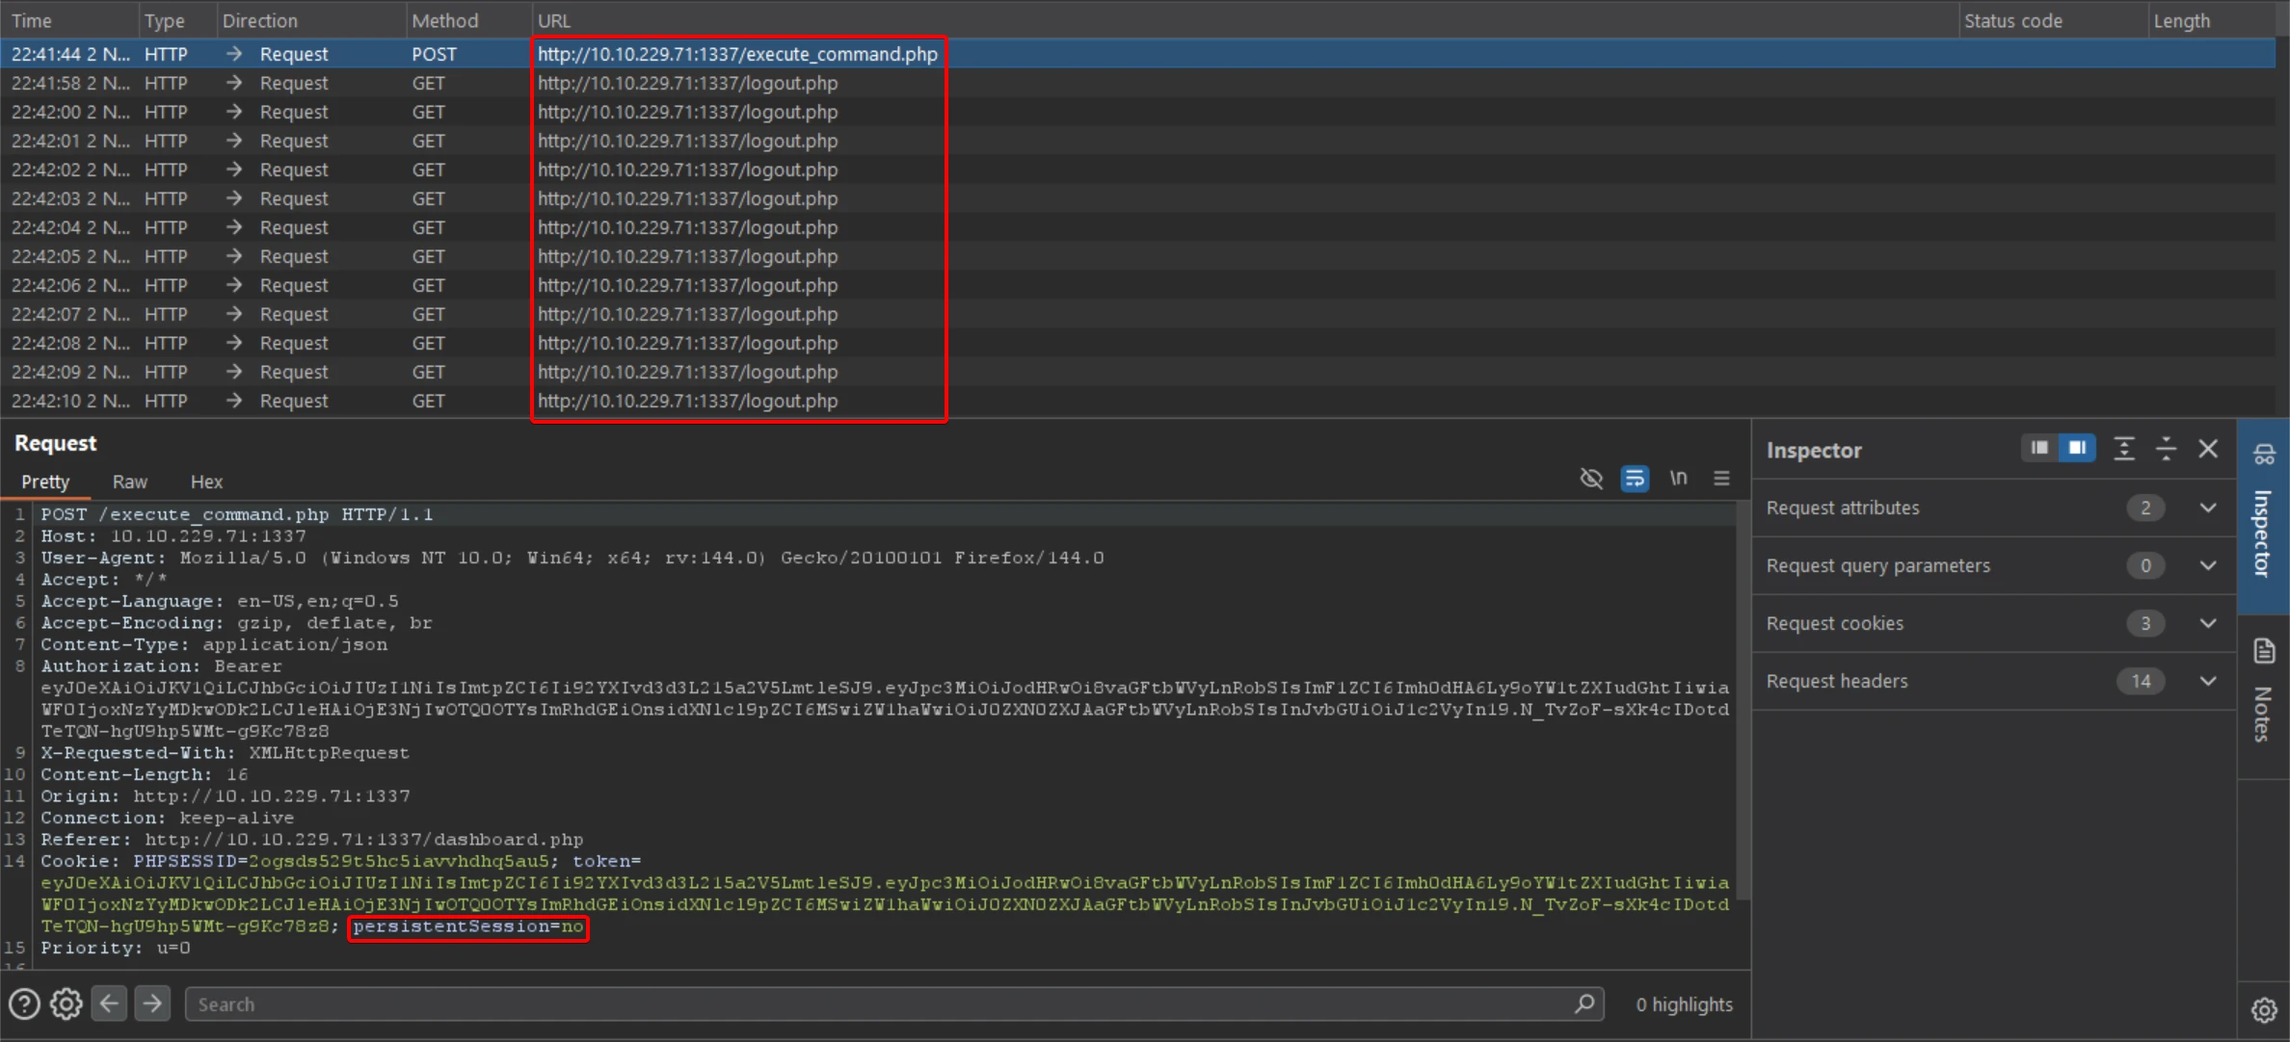Expand Request headers section
Screen dimensions: 2290x1042
click(x=2208, y=681)
